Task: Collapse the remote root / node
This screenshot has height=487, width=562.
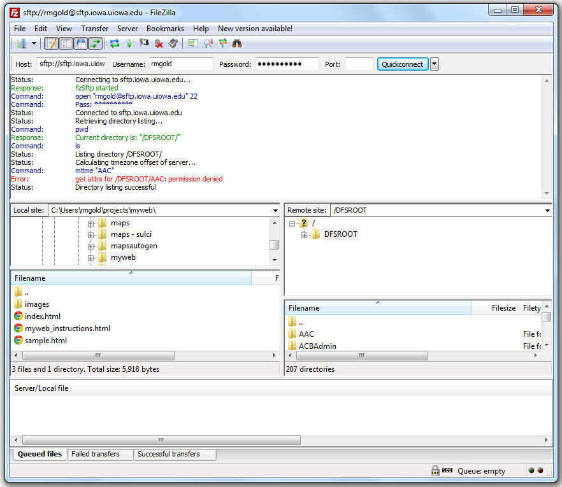Action: [x=292, y=223]
